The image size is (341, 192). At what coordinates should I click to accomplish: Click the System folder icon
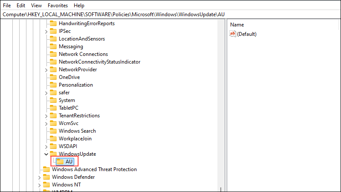pos(53,100)
